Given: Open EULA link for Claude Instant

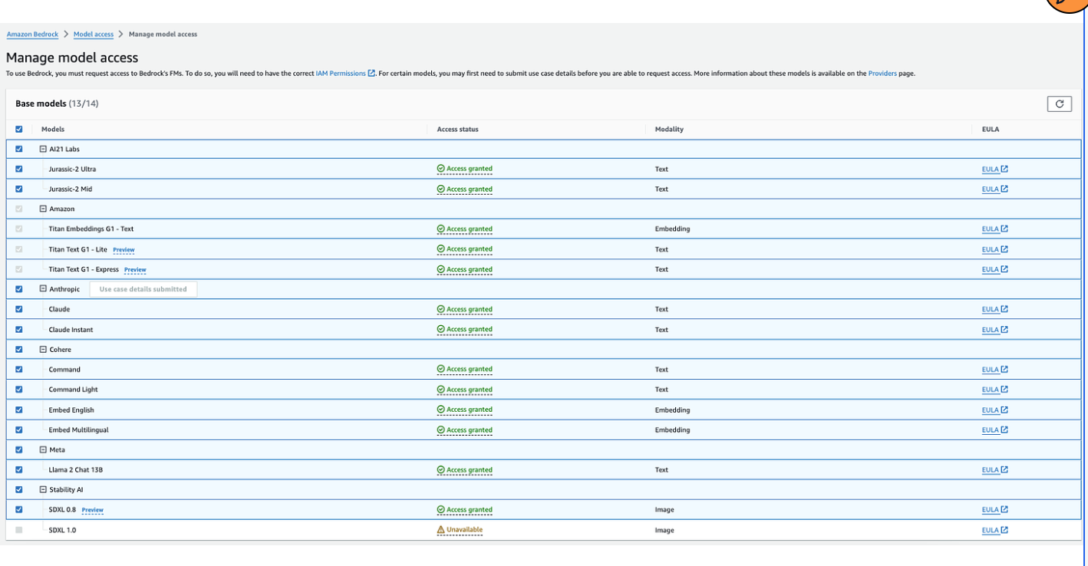Looking at the screenshot, I should pos(994,329).
